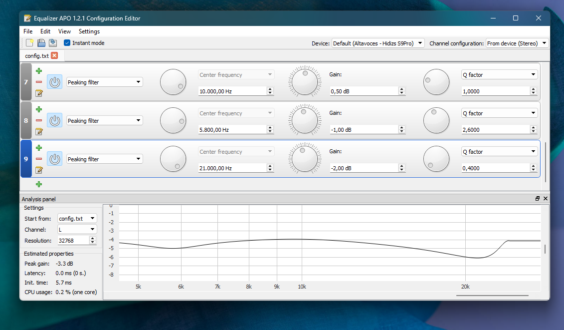Click the gain dial for filter 8
564x330 pixels.
click(305, 120)
